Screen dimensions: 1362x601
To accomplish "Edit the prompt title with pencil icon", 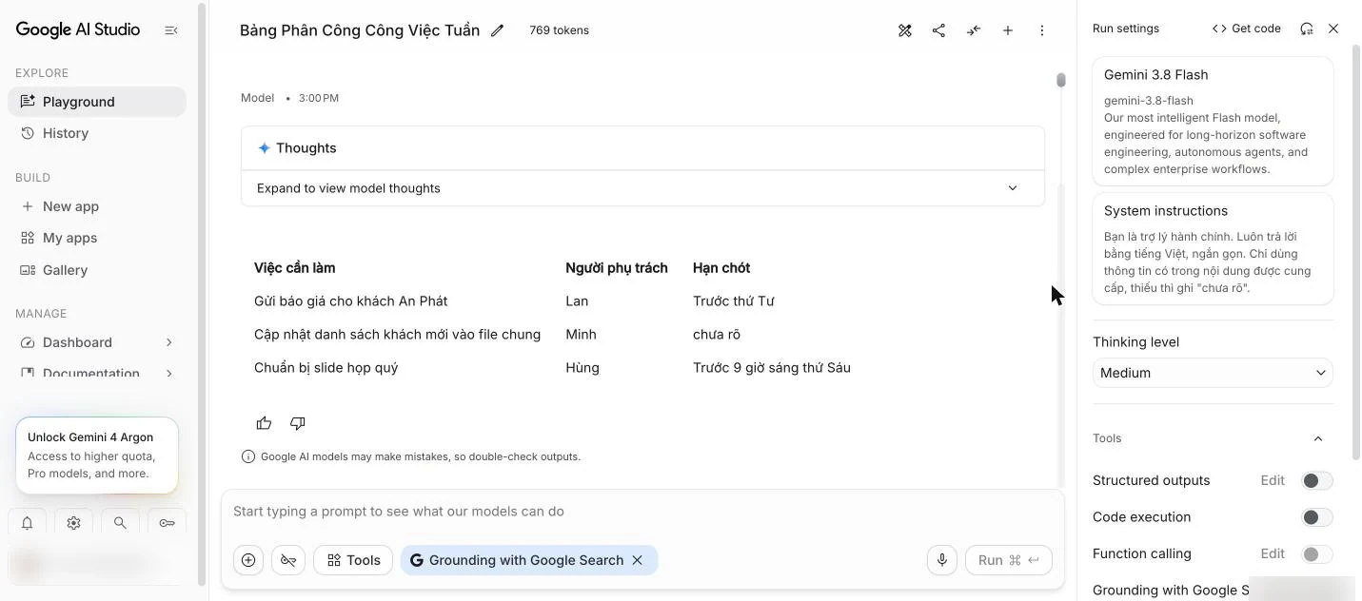I will tap(497, 30).
